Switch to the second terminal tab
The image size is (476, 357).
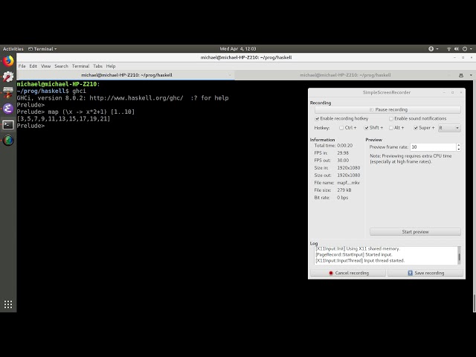tap(345, 74)
